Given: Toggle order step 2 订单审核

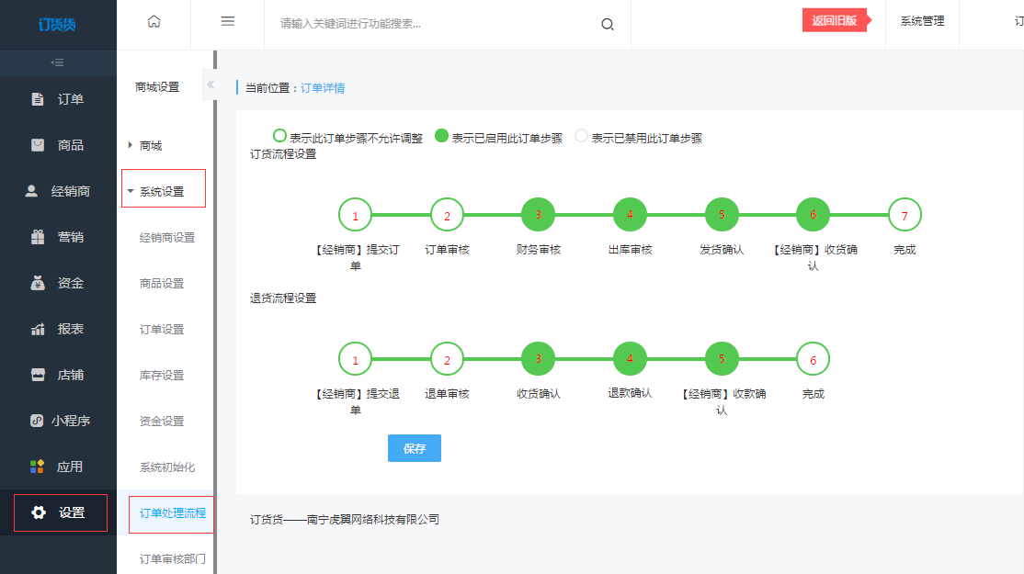Looking at the screenshot, I should point(447,215).
